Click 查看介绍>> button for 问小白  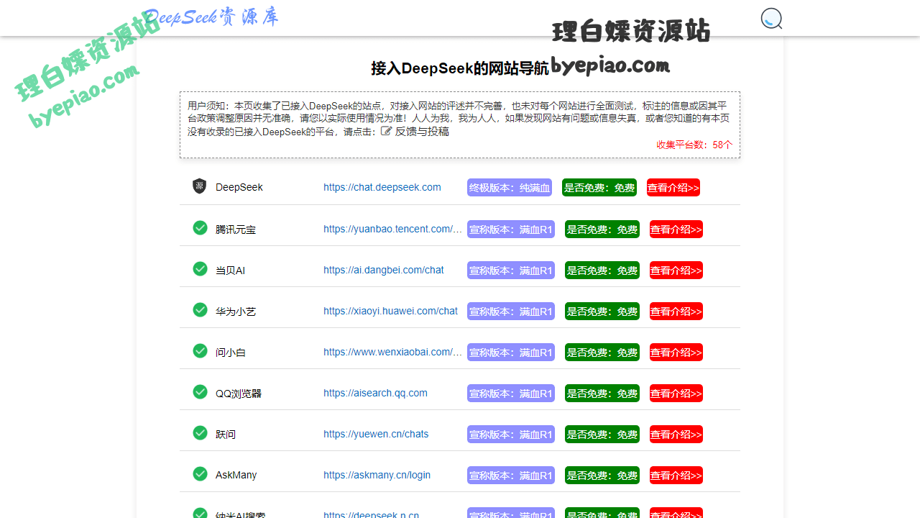[676, 353]
